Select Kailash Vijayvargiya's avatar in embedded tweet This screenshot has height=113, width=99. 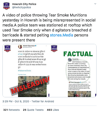(20, 46)
